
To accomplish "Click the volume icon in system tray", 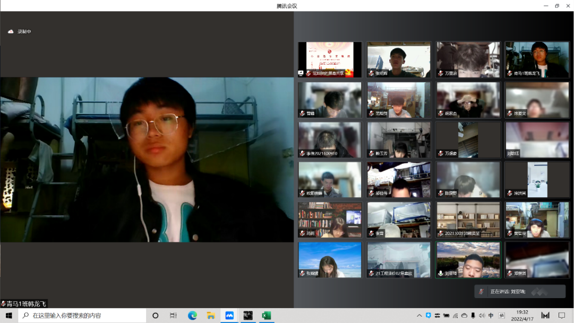I will click(482, 316).
